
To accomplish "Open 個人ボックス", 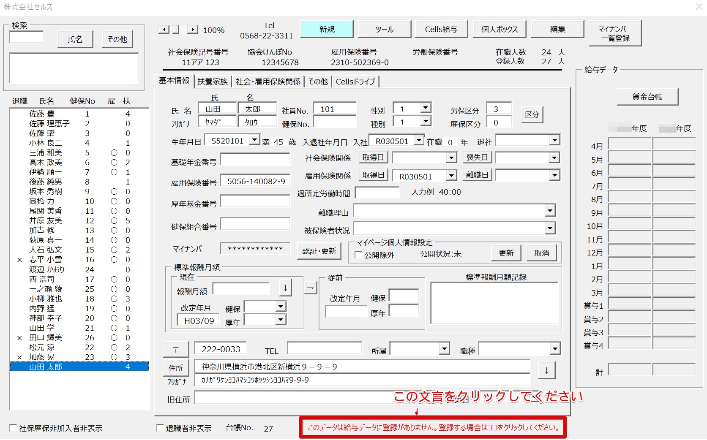I will coord(500,29).
